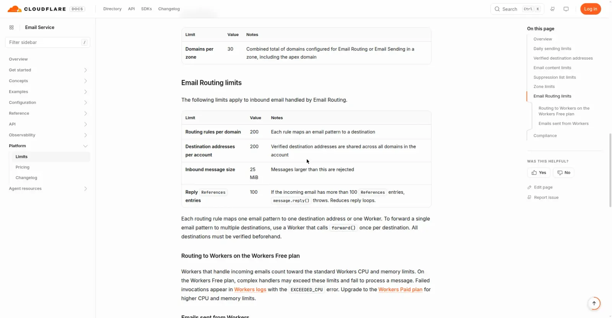Toggle the system theme monitor icon
This screenshot has width=612, height=318.
coord(566,9)
